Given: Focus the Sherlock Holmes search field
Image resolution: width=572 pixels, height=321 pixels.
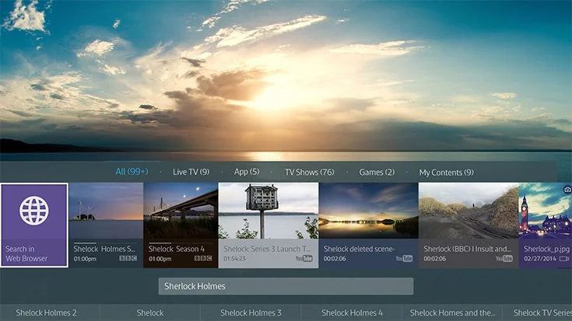Looking at the screenshot, I should [x=286, y=286].
